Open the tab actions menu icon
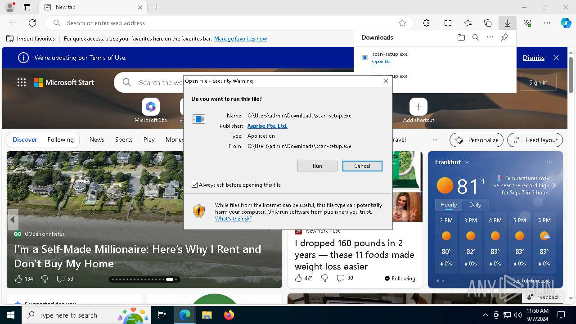 pyautogui.click(x=27, y=7)
